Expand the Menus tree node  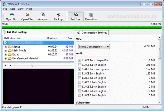[x=6, y=47]
